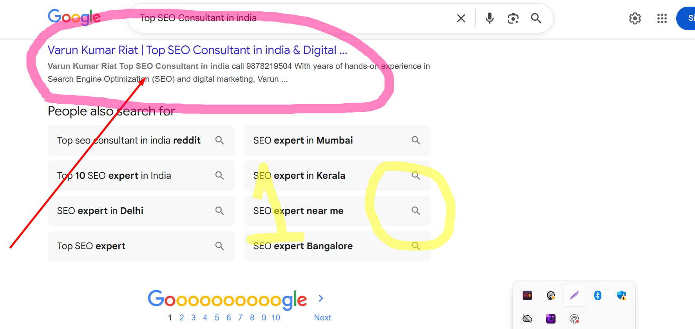Open search quick settings gear
This screenshot has width=695, height=329.
click(635, 18)
